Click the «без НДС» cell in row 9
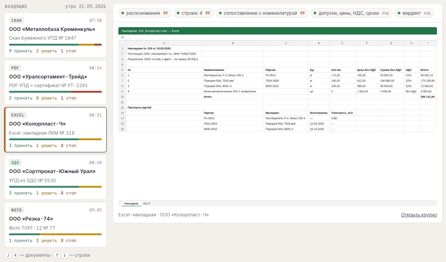This screenshot has width=446, height=262. [411, 92]
